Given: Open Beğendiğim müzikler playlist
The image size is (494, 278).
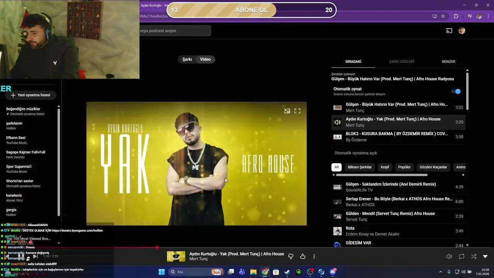Looking at the screenshot, I should tap(30, 111).
